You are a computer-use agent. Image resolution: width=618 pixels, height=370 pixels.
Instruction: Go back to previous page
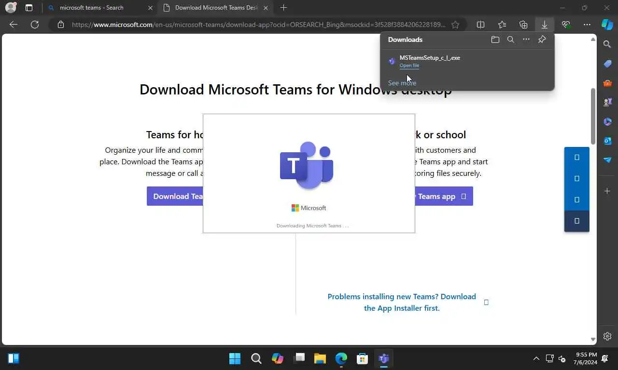pyautogui.click(x=14, y=25)
